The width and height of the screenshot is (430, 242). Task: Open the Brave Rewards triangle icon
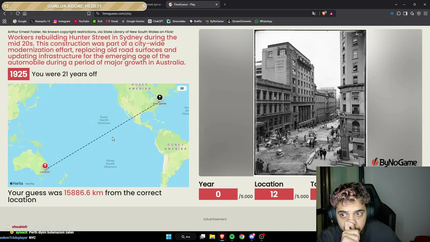point(331,13)
